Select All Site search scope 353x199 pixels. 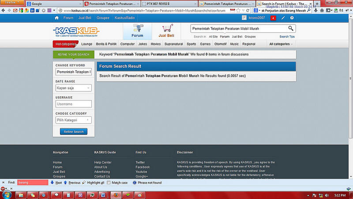pyautogui.click(x=213, y=37)
